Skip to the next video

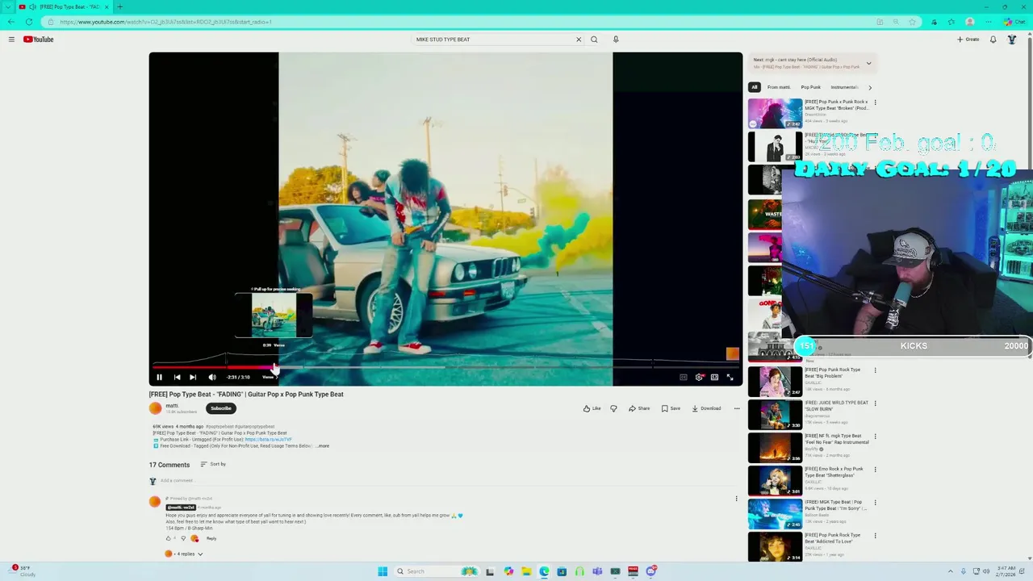(193, 377)
